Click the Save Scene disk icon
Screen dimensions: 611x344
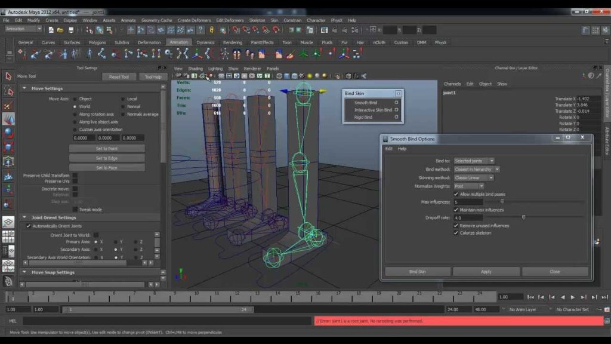click(70, 30)
